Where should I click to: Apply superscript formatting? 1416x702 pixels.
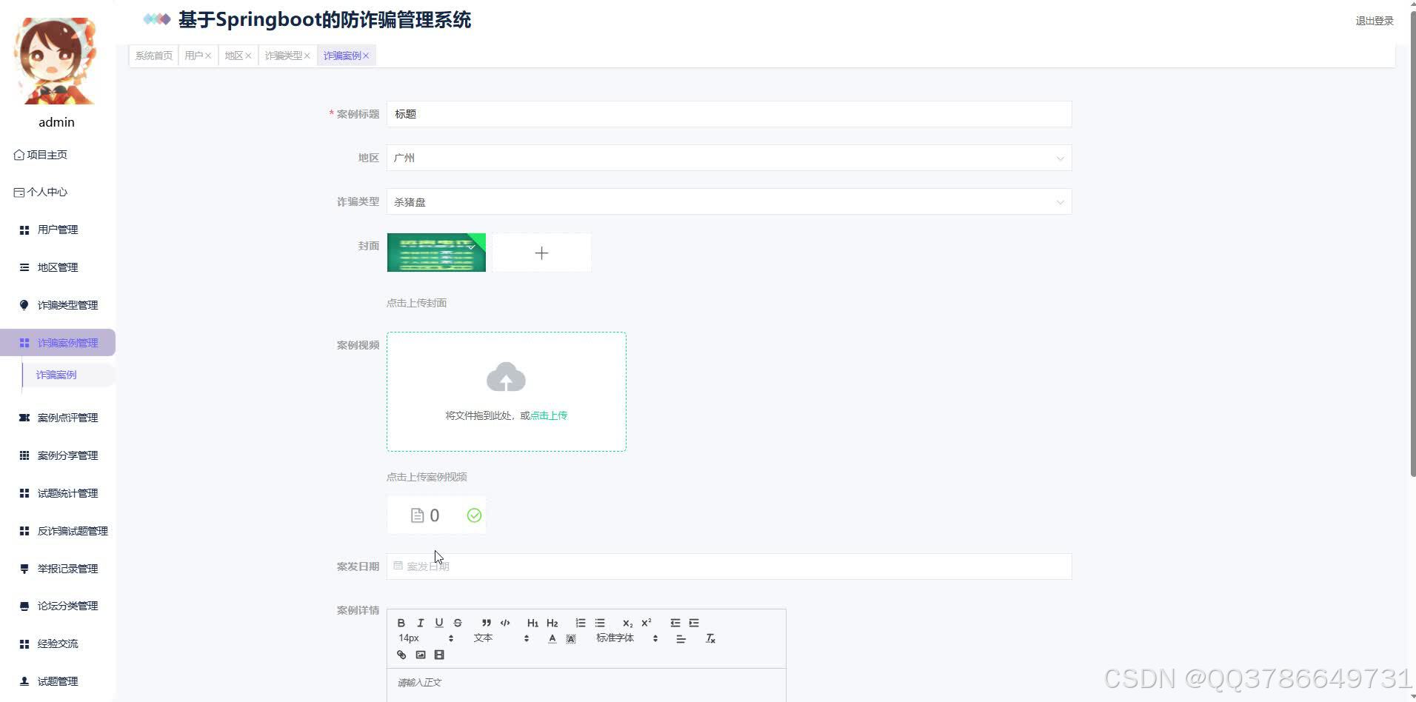[646, 623]
